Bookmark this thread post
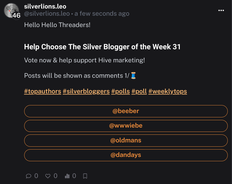Image resolution: width=232 pixels, height=184 pixels. 85,176
